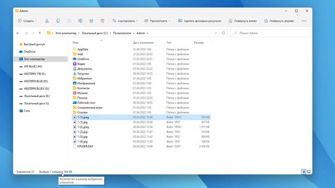Switch to details view icon
Viewport: 335px width, 188px height.
tap(304, 172)
